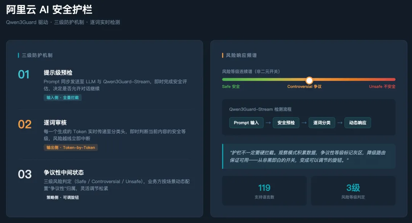Click the description beginning '三级风险判定'
The height and width of the screenshot is (223, 412).
[117, 185]
